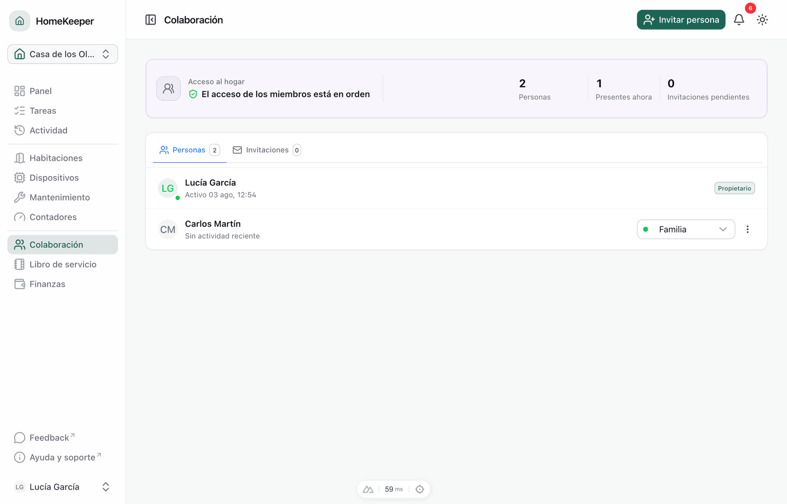This screenshot has height=504, width=787.
Task: Click the Personas tab count badge 2
Action: 215,150
